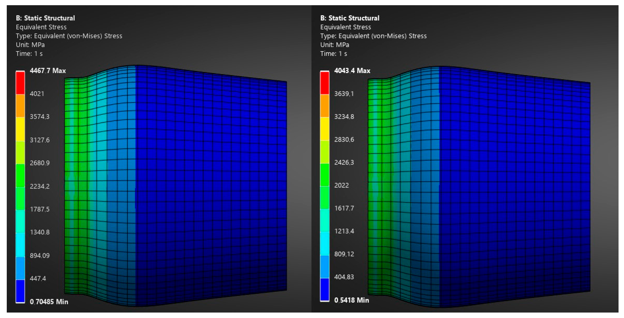Click the 0.70485 Min legend value
This screenshot has width=624, height=318.
pyautogui.click(x=49, y=302)
